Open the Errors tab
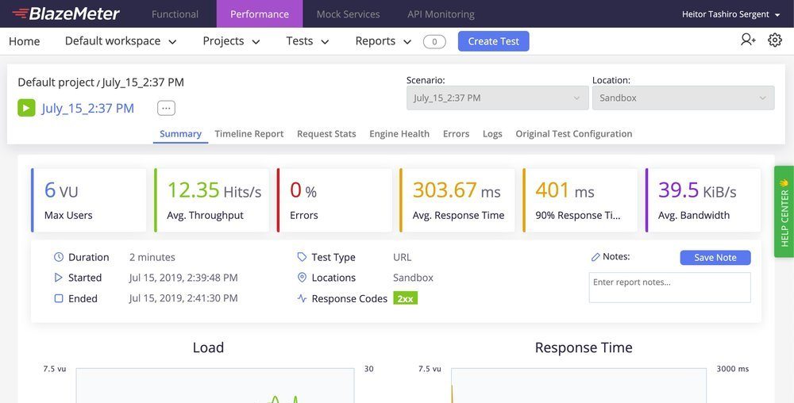The height and width of the screenshot is (403, 794). coord(456,134)
